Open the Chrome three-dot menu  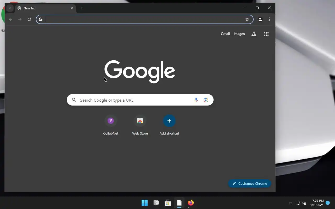pyautogui.click(x=269, y=19)
